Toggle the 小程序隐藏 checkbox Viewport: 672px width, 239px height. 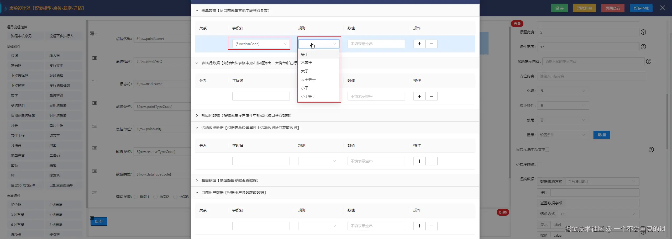tap(539, 164)
